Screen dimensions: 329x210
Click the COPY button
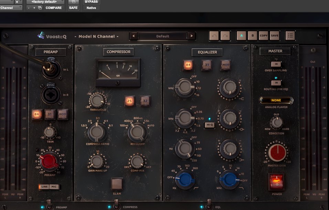(x=264, y=36)
